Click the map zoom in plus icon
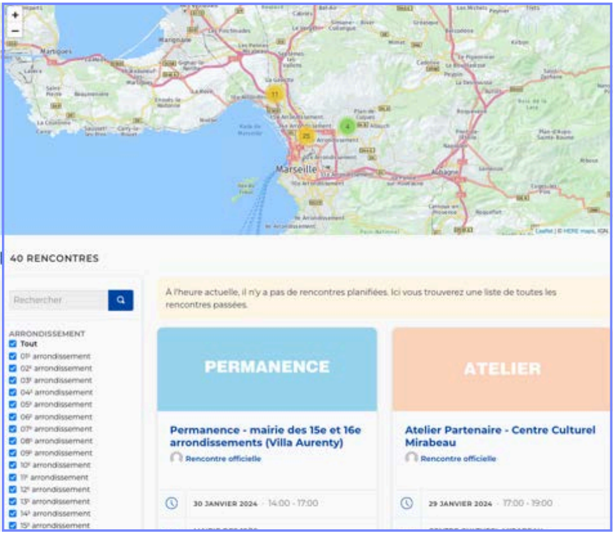Viewport: 613px width, 533px height. (15, 14)
